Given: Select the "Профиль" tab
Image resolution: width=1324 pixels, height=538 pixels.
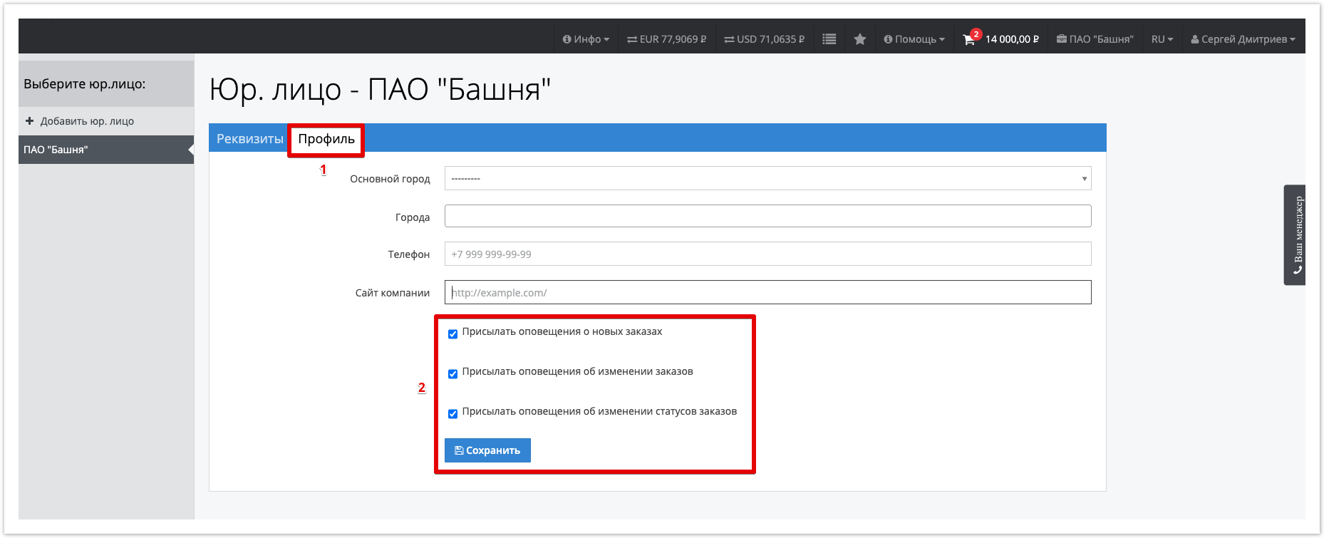Looking at the screenshot, I should [326, 139].
